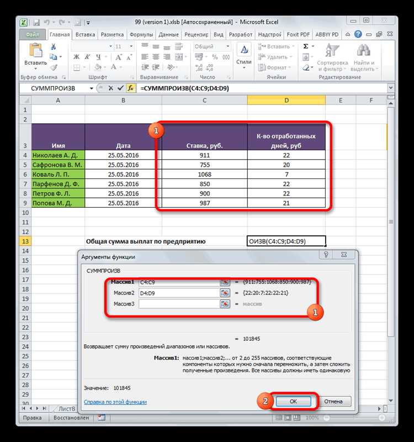Viewport: 414px width, 442px height.
Task: Click the Orientation text rotation icon
Action: point(170,67)
